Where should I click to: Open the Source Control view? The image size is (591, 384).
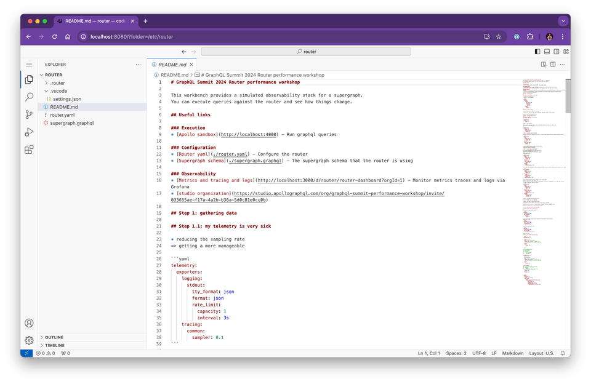(x=29, y=114)
